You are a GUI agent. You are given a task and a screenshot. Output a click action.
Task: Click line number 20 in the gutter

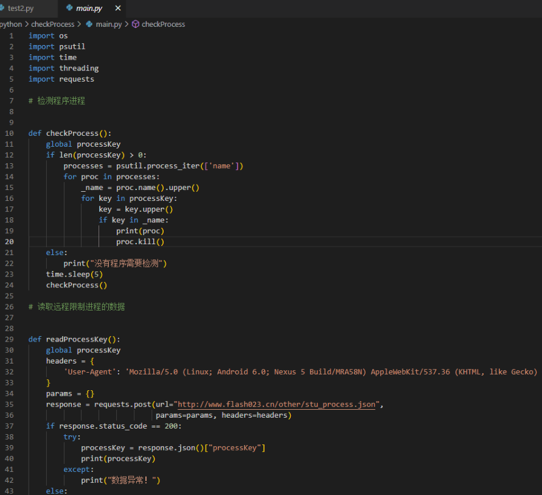coord(9,242)
